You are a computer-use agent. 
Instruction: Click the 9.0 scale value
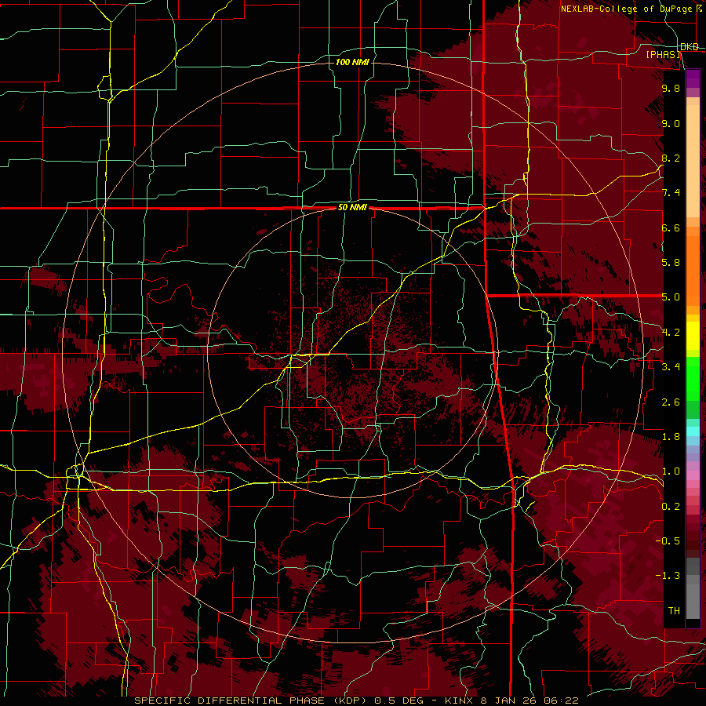click(671, 123)
